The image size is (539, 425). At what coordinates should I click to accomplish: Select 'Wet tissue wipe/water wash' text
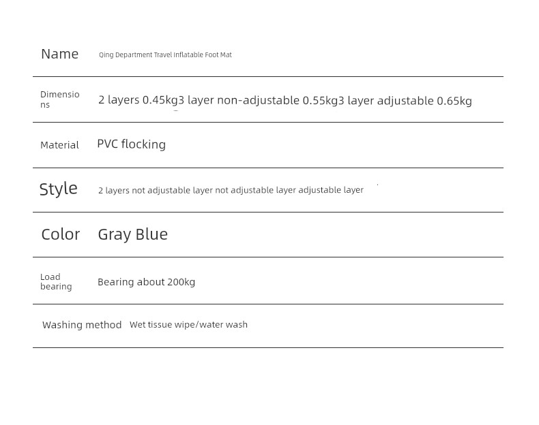pyautogui.click(x=188, y=324)
